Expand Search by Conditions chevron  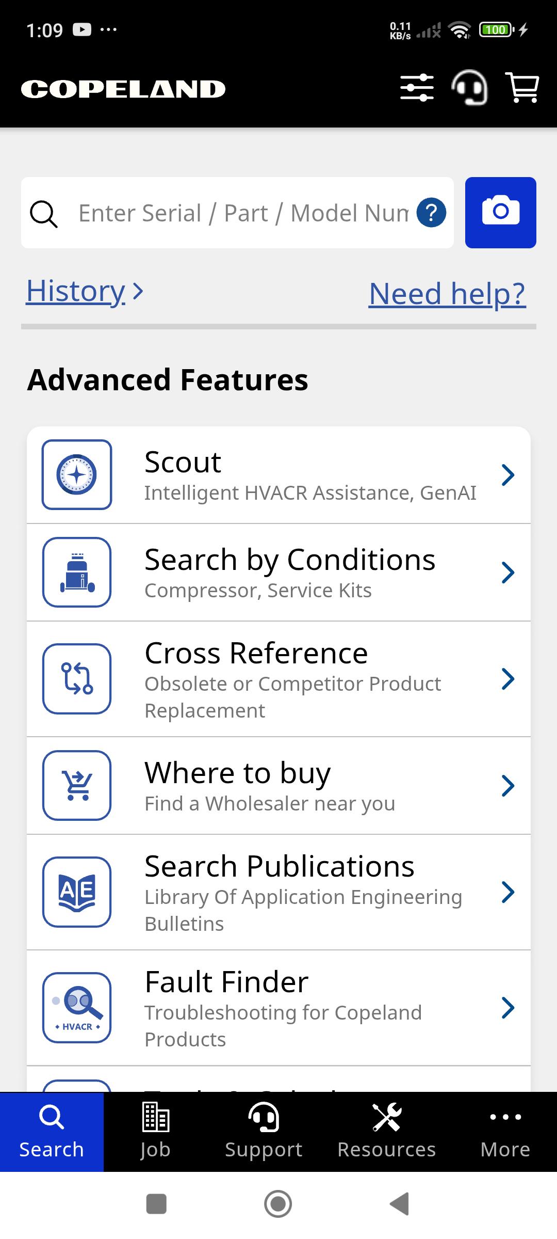click(x=508, y=573)
